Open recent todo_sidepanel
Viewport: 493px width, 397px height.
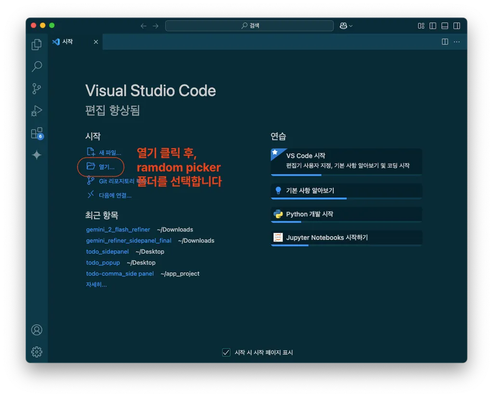107,251
